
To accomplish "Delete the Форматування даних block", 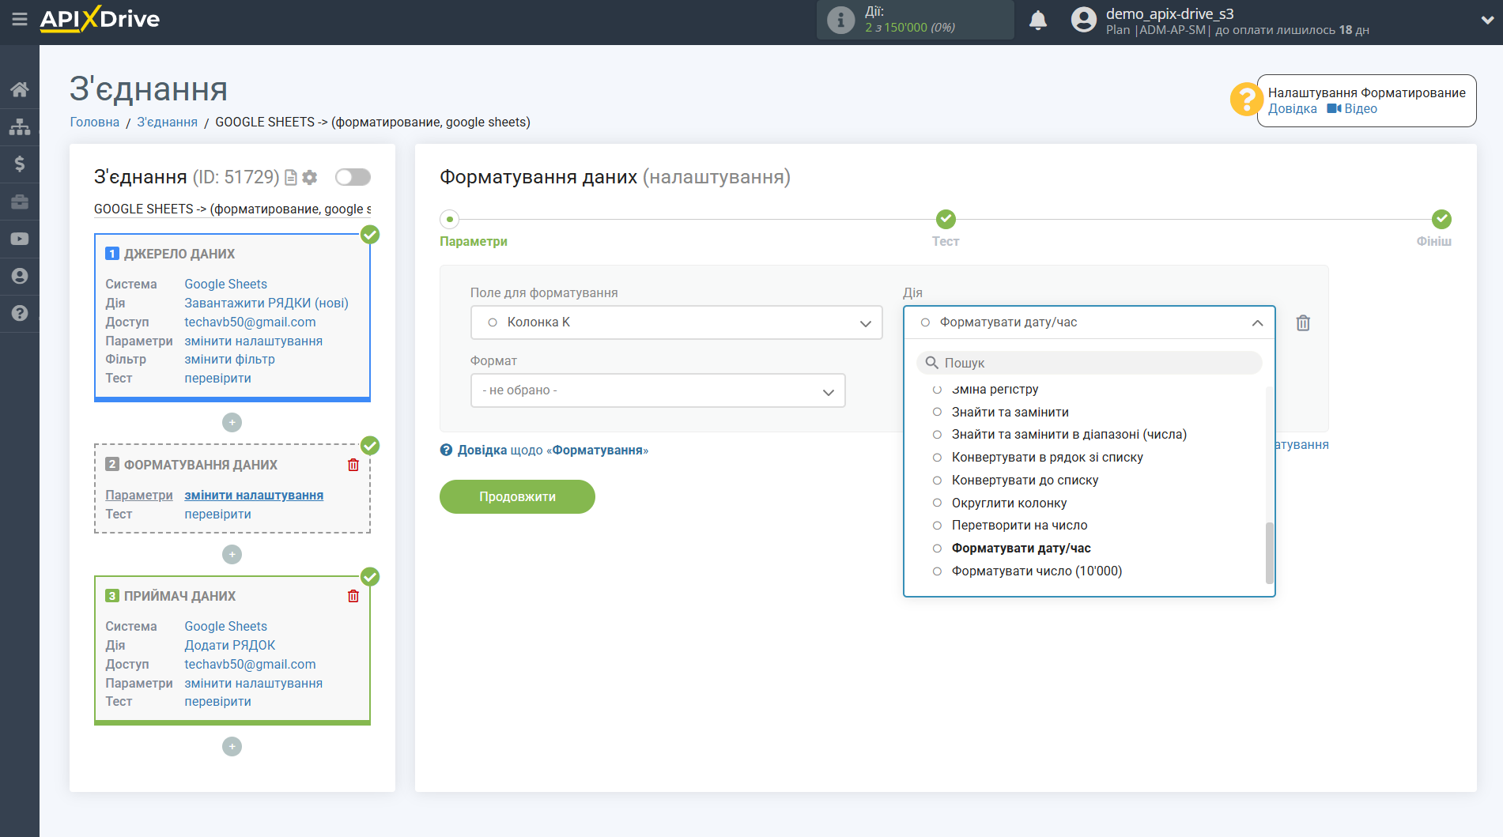I will click(x=353, y=465).
